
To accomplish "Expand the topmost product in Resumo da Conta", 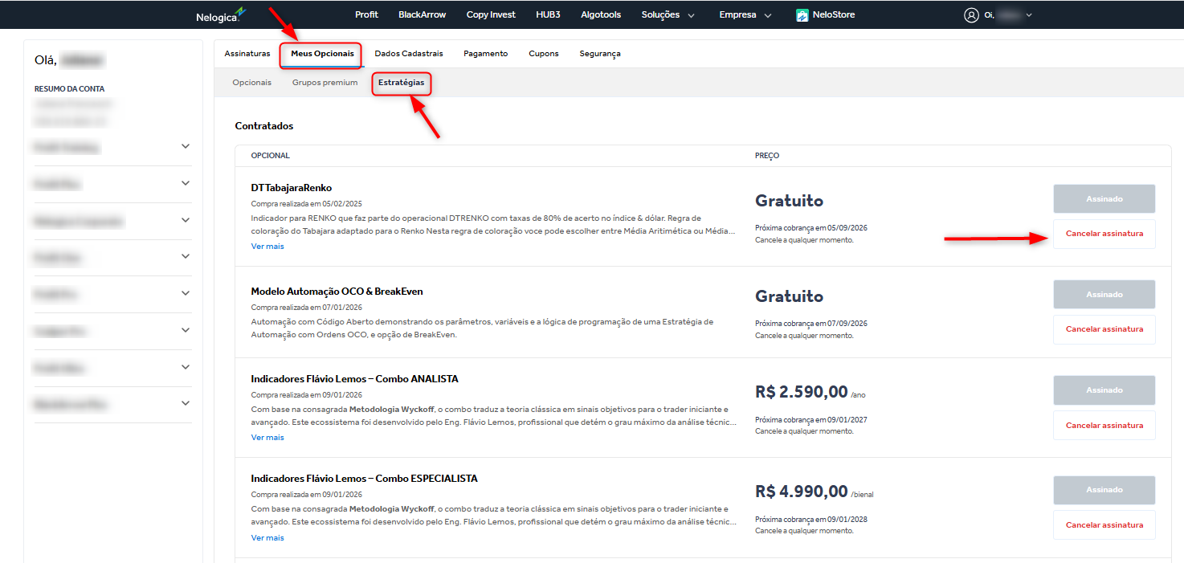I will click(x=186, y=146).
